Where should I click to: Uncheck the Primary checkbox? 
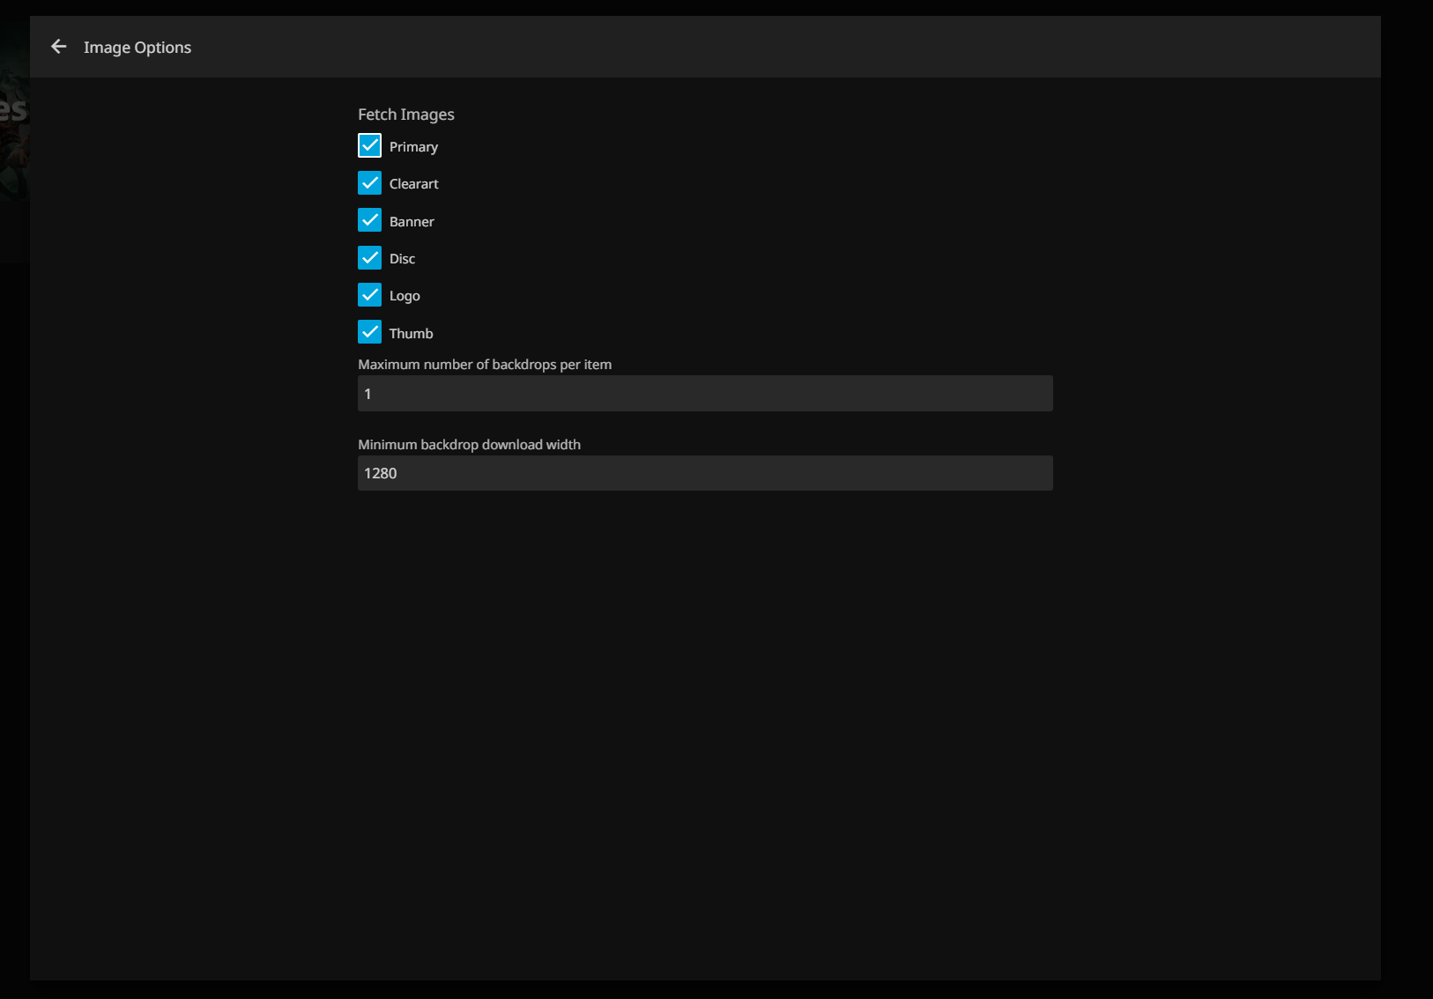click(x=369, y=145)
